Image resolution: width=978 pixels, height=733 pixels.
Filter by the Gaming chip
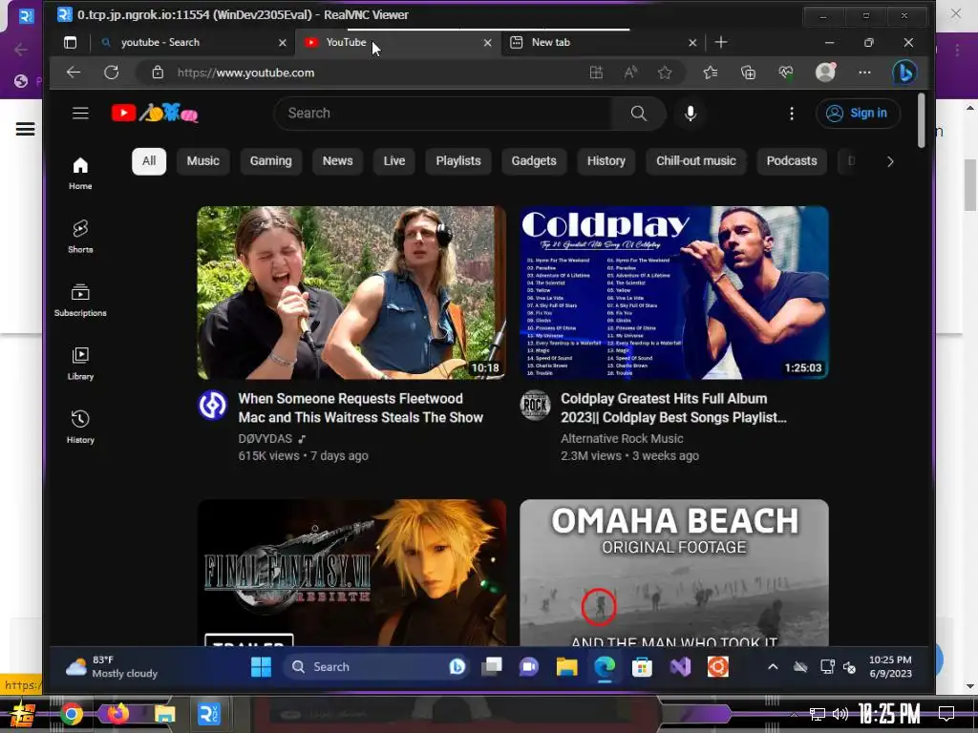pyautogui.click(x=270, y=161)
